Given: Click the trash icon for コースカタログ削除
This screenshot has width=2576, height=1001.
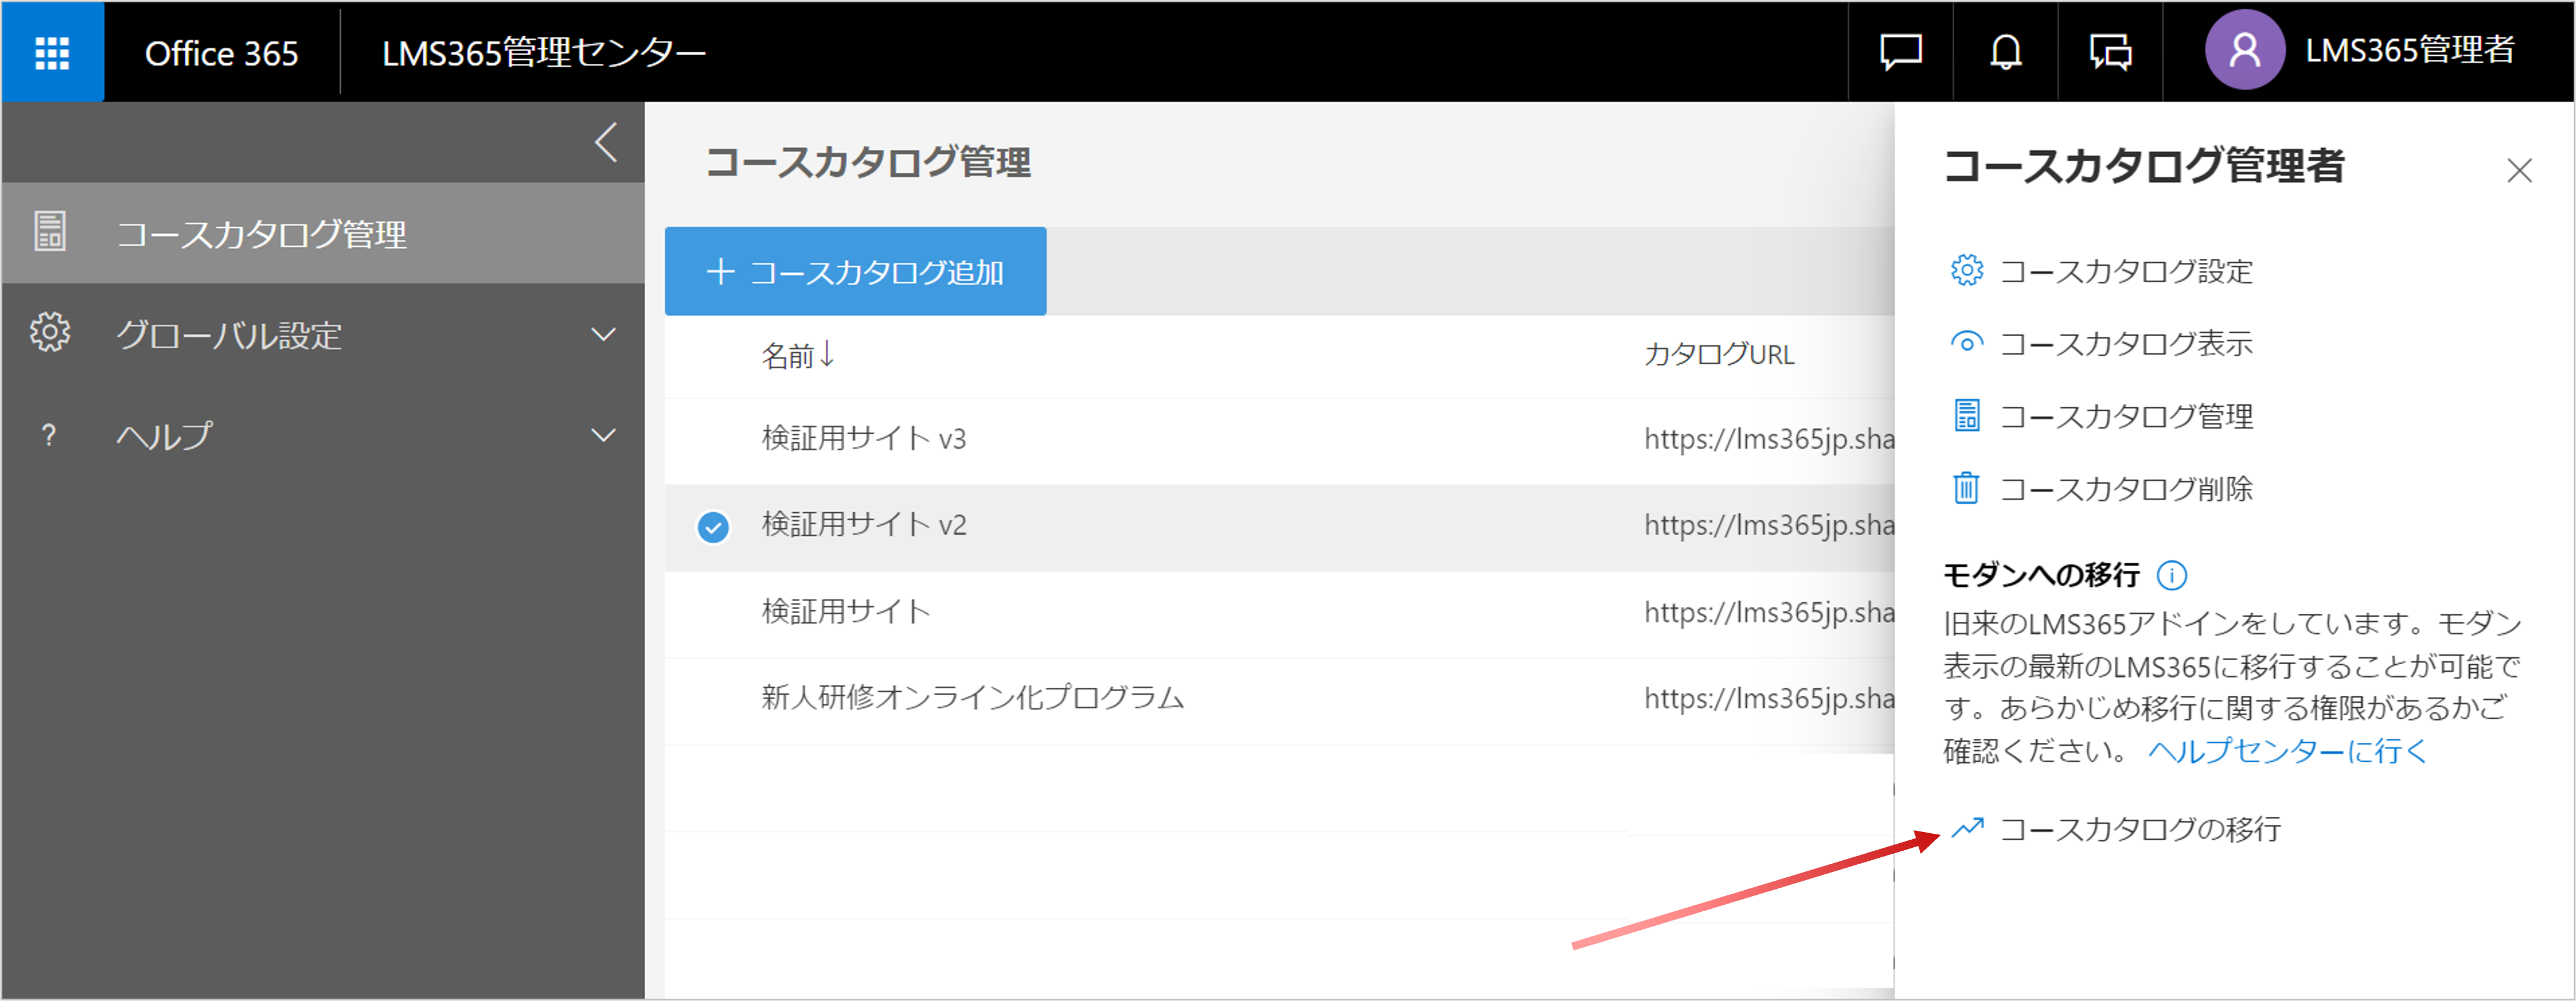Looking at the screenshot, I should [1966, 488].
